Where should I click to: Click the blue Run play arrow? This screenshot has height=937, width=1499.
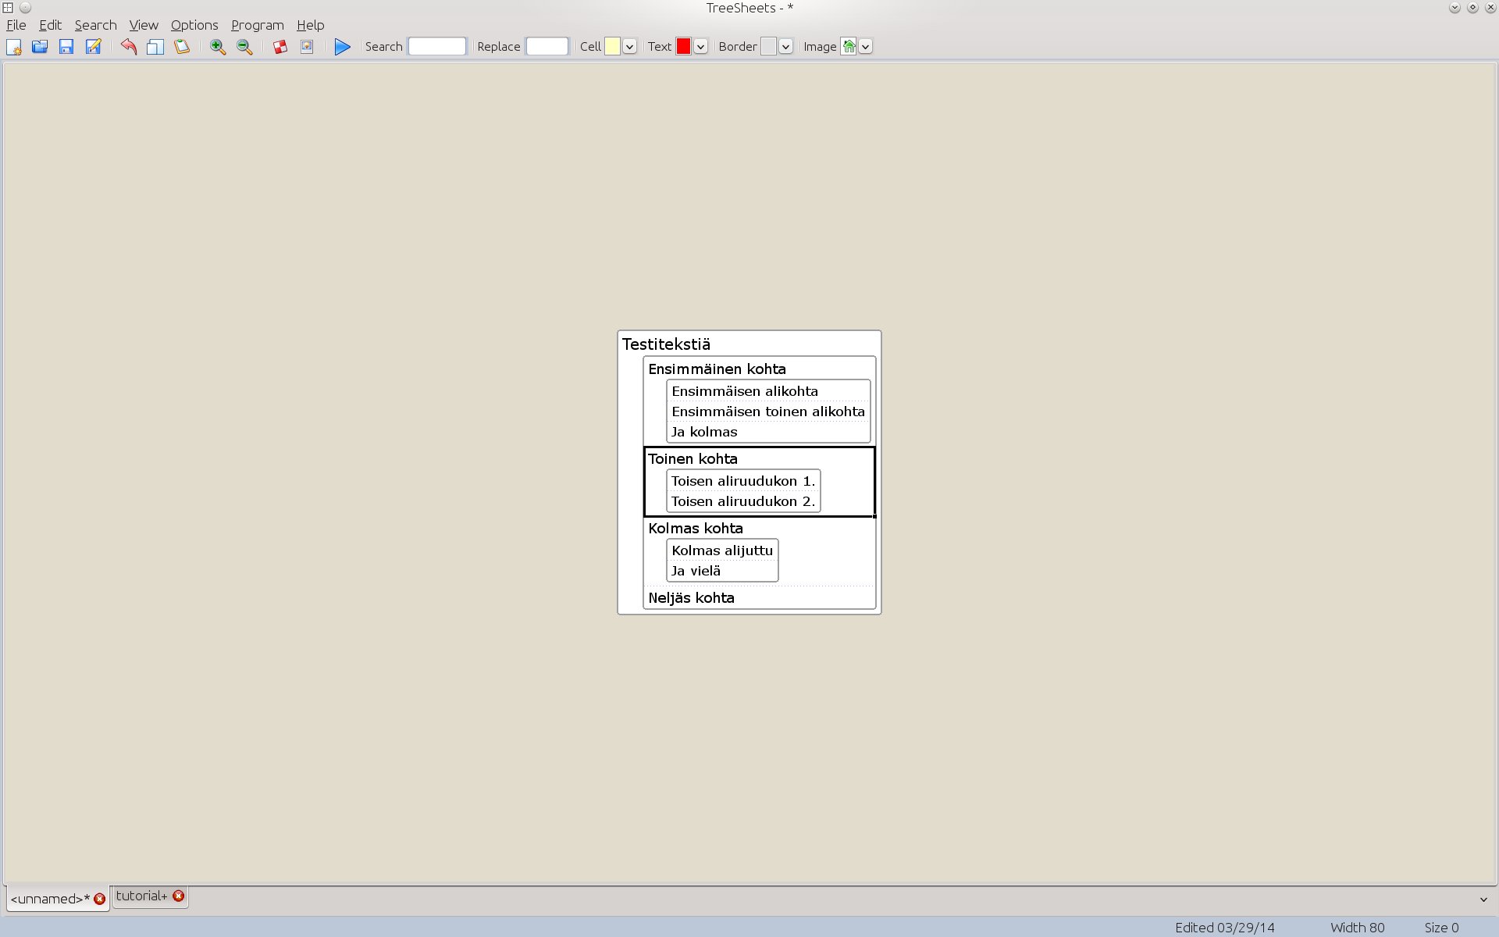(x=342, y=47)
